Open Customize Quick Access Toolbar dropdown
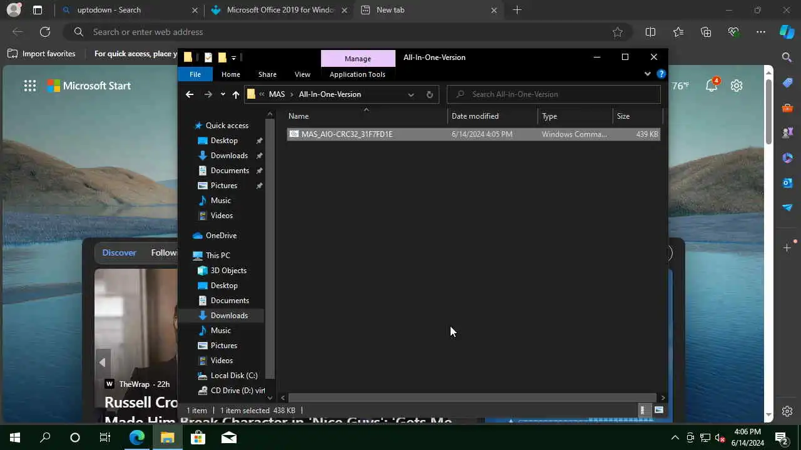 (x=233, y=57)
